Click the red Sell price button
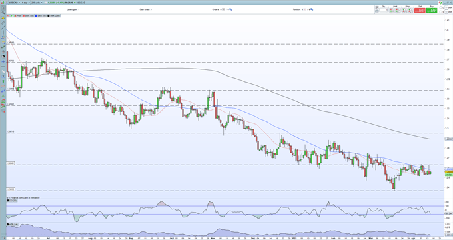The height and width of the screenshot is (240, 453). (420, 11)
